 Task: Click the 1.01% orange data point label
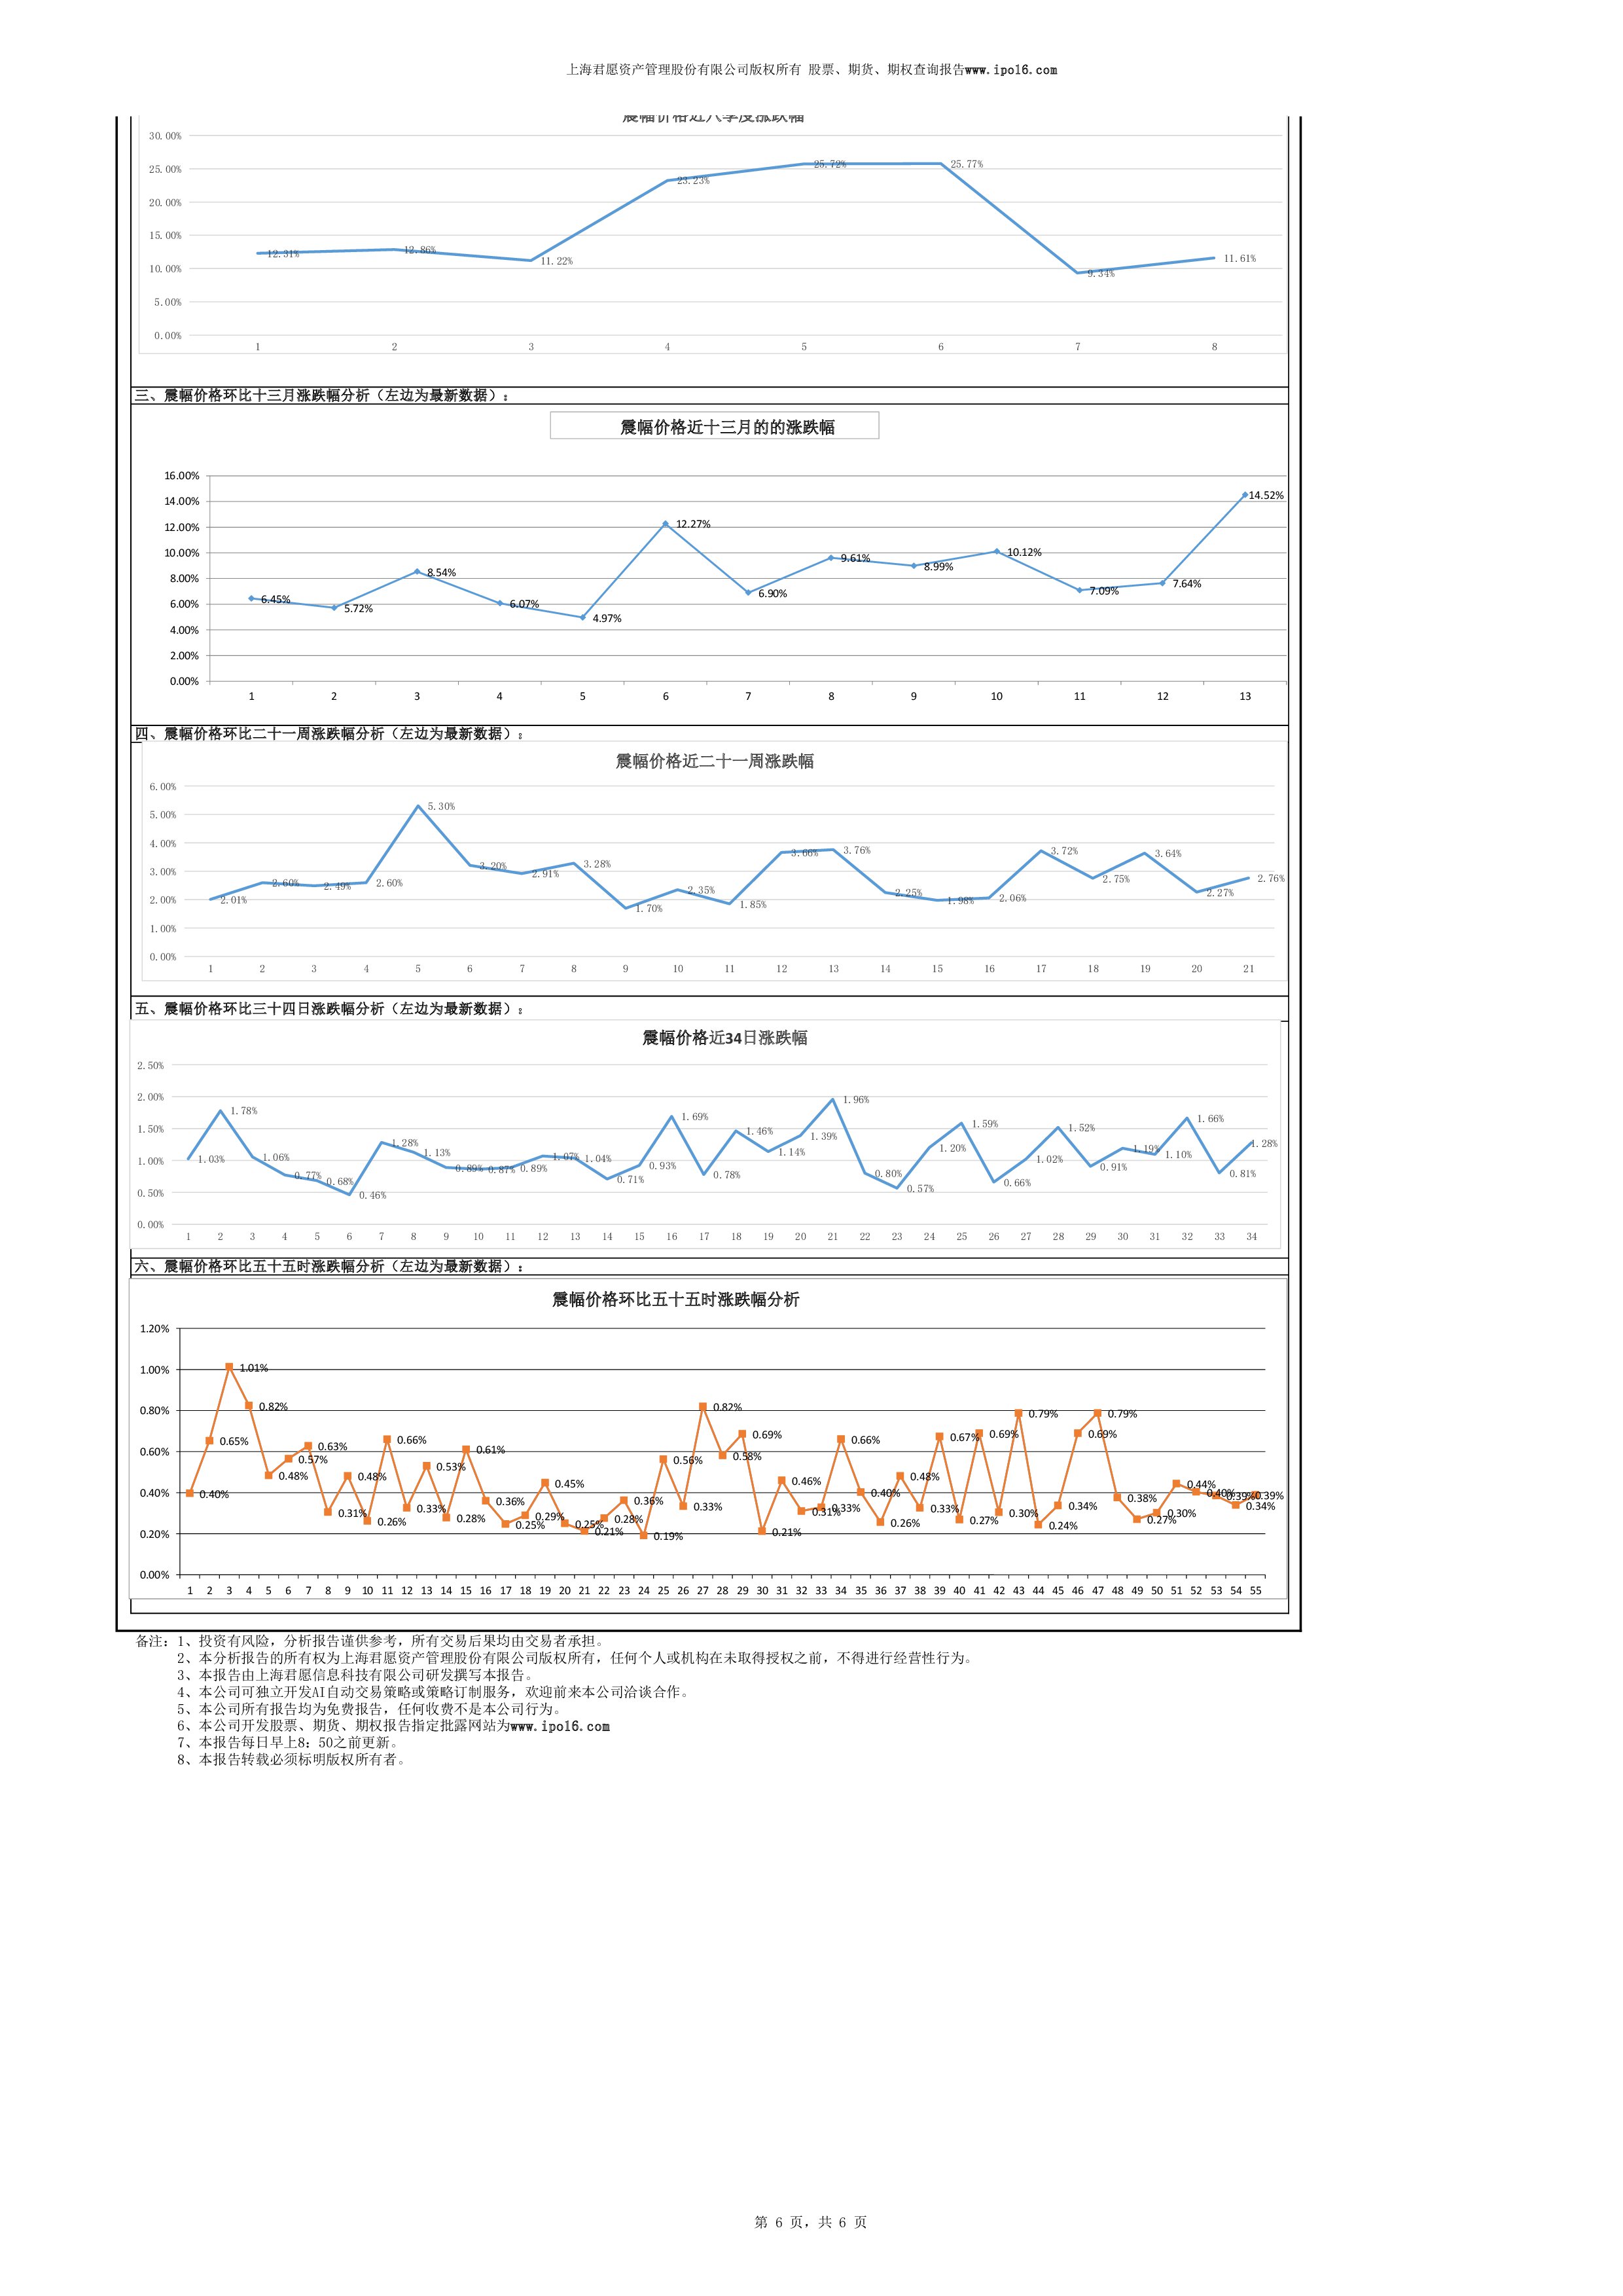pos(253,1368)
